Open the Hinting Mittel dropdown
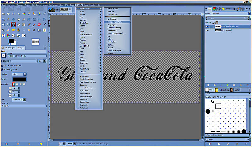This screenshot has width=252, height=147. pyautogui.click(x=20, y=74)
